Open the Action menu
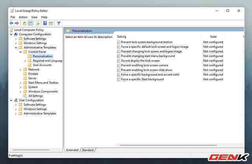This screenshot has width=252, height=164. click(23, 17)
